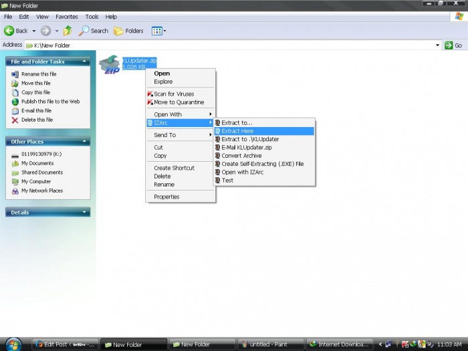Click the Go button

[453, 45]
